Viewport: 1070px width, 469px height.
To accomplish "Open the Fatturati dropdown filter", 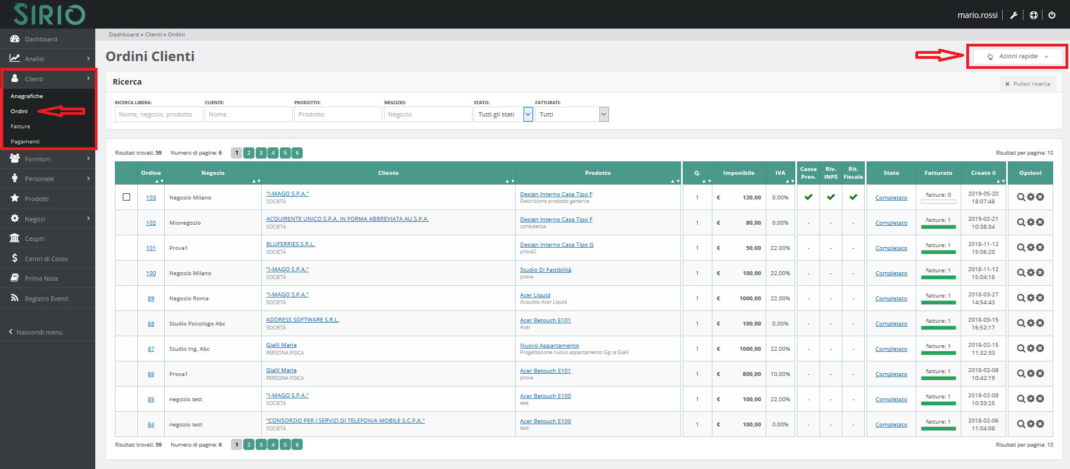I will point(572,114).
